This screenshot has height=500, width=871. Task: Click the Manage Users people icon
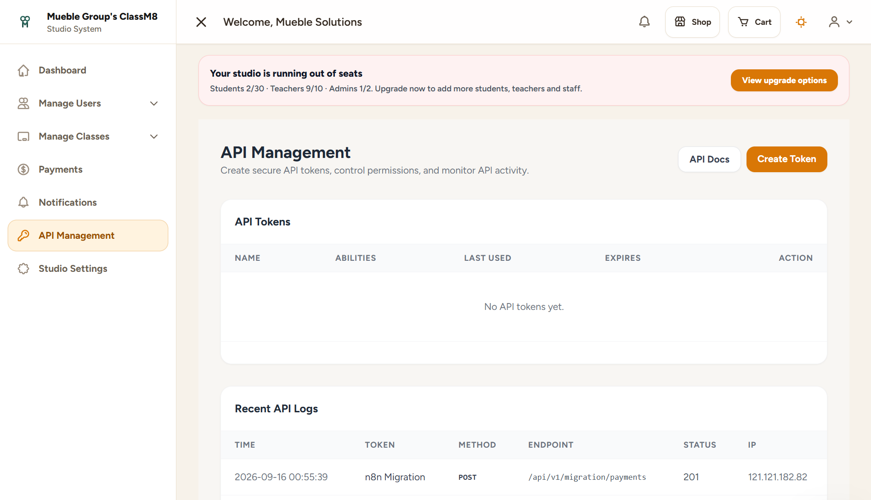point(23,103)
